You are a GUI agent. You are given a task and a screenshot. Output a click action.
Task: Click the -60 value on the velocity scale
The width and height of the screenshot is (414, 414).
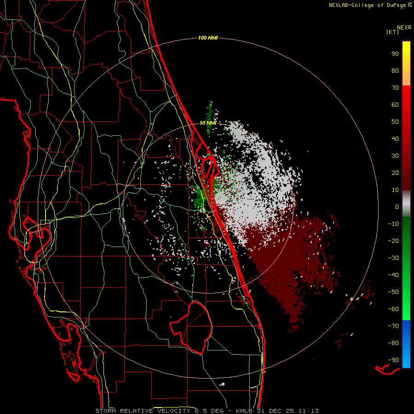(393, 309)
